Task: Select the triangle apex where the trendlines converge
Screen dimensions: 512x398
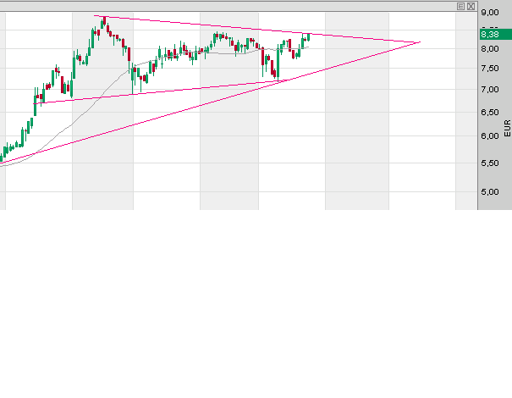Action: pyautogui.click(x=419, y=41)
